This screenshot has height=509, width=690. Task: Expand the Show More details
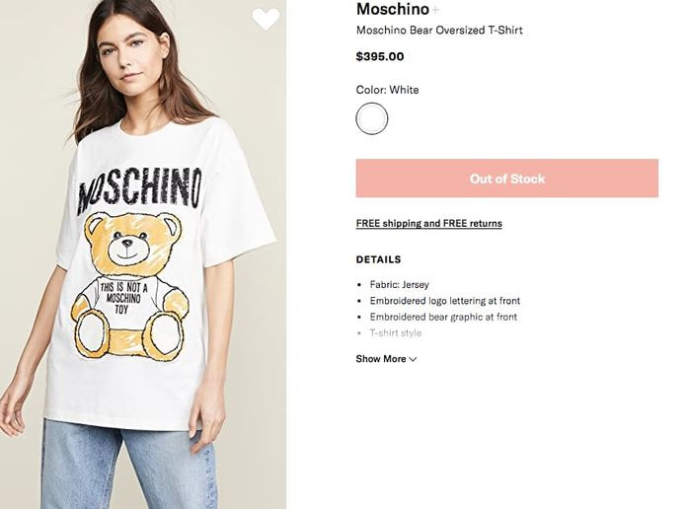pyautogui.click(x=381, y=359)
